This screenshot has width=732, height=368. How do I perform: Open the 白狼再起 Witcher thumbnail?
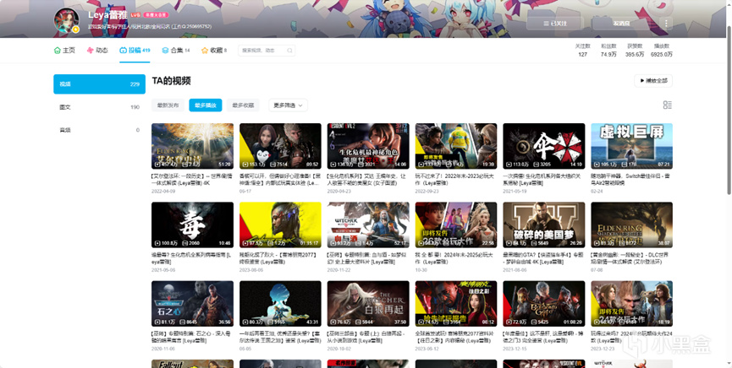point(368,303)
